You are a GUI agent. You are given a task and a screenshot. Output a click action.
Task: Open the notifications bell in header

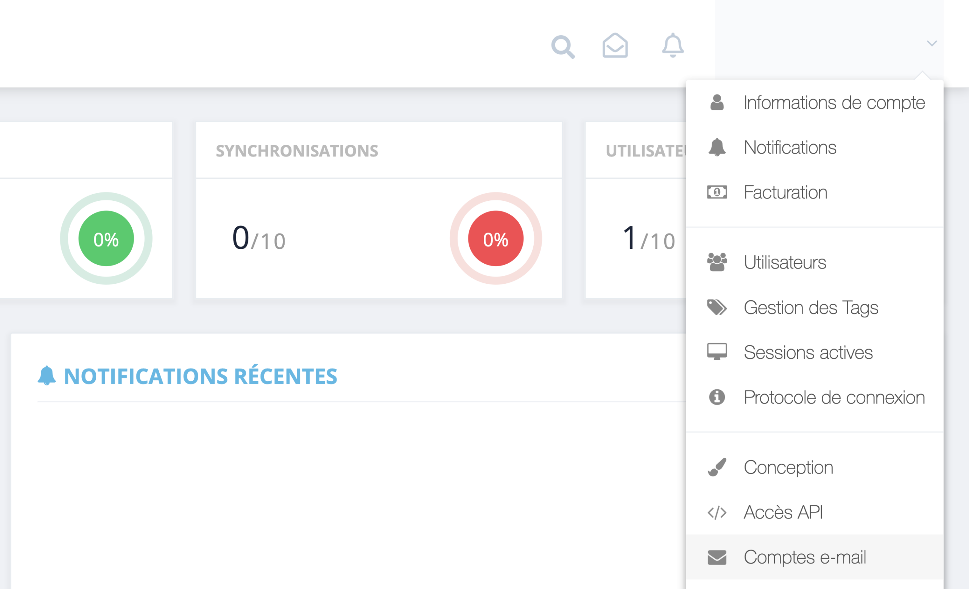(x=673, y=45)
